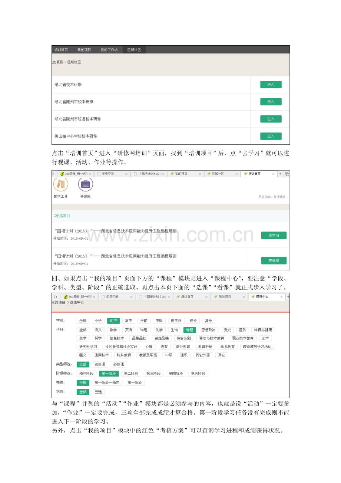Filter type by 选修课
Viewport: 341px width, 483px height.
tap(100, 364)
